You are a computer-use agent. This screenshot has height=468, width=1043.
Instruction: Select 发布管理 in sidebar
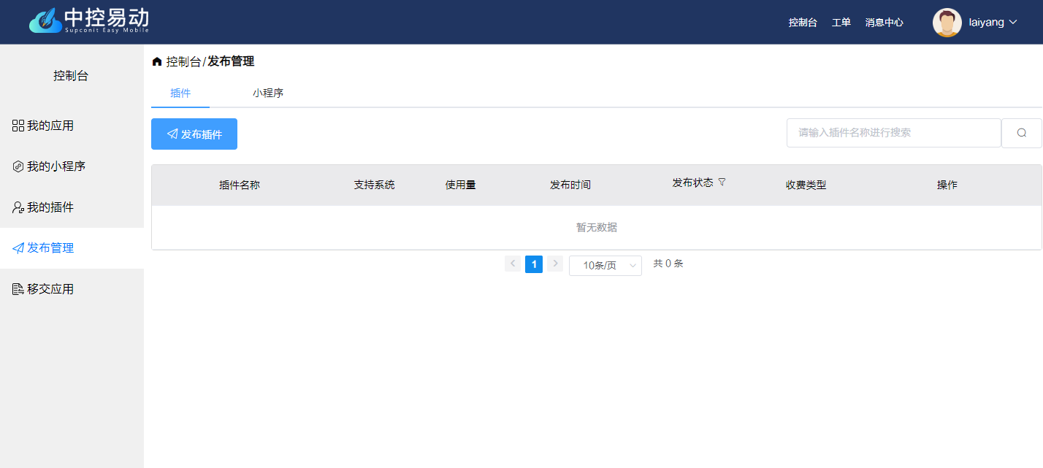coord(72,248)
